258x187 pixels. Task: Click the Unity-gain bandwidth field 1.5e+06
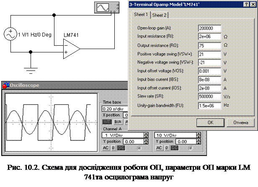[209, 106]
